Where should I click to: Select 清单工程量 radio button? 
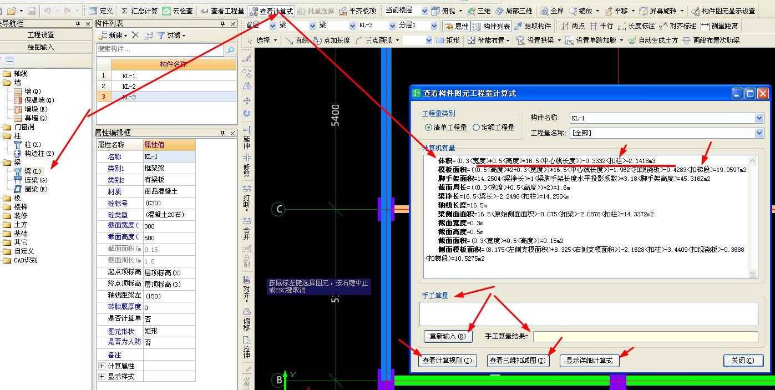446,127
